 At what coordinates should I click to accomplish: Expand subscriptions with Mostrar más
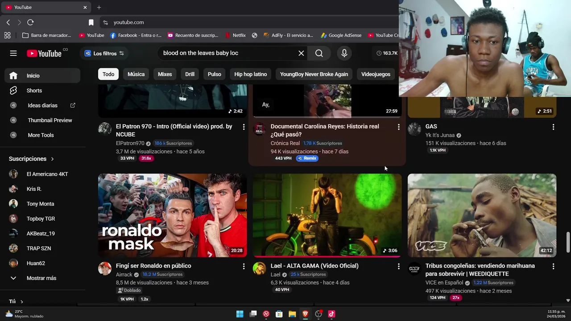(42, 278)
